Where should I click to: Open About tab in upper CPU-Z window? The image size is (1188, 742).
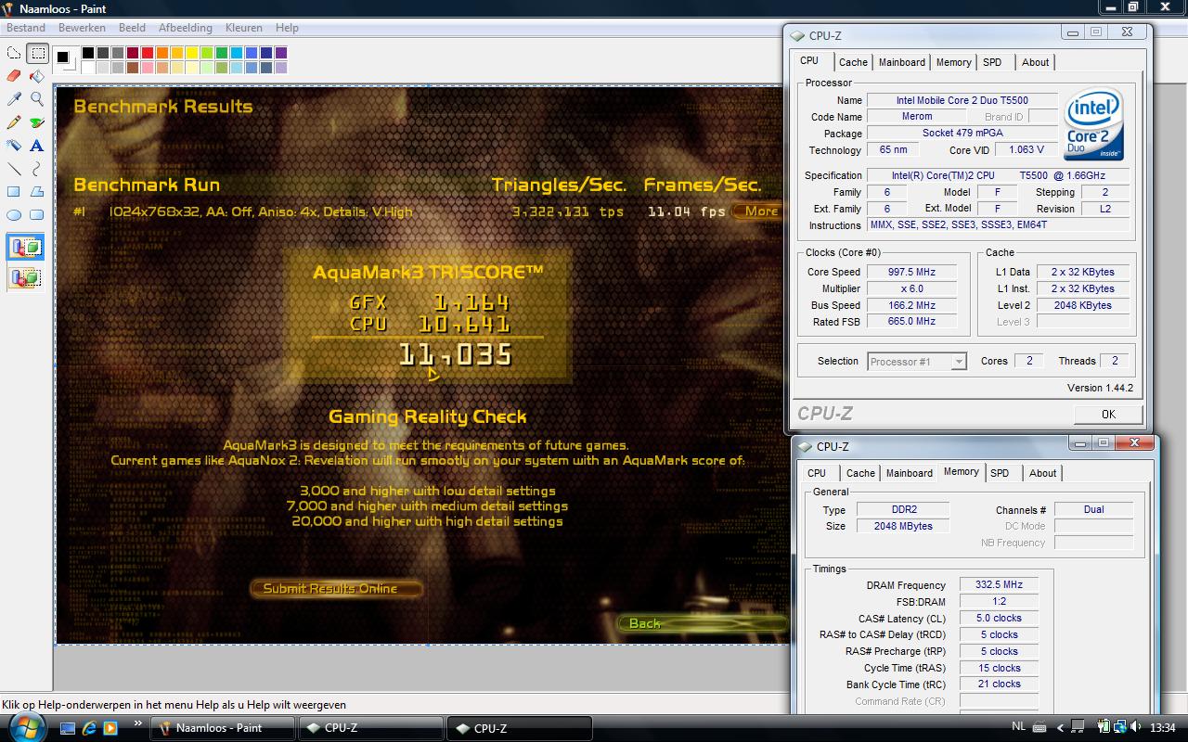point(1036,62)
